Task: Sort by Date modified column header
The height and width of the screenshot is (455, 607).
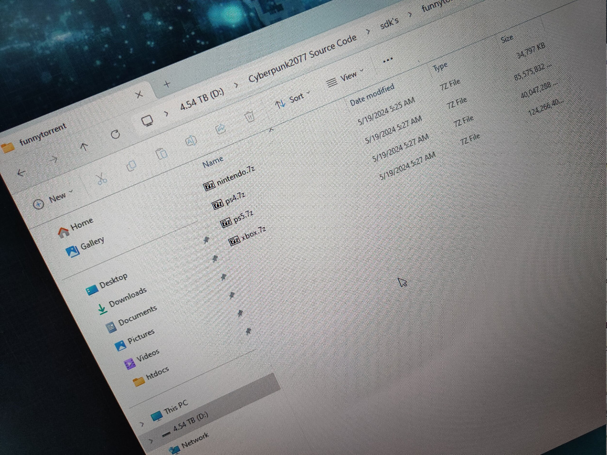Action: (372, 94)
